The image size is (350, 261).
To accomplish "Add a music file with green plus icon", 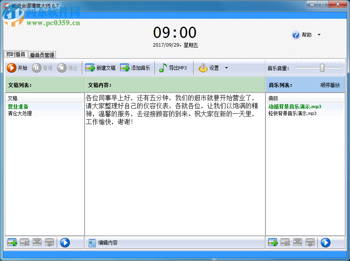I will 273,242.
